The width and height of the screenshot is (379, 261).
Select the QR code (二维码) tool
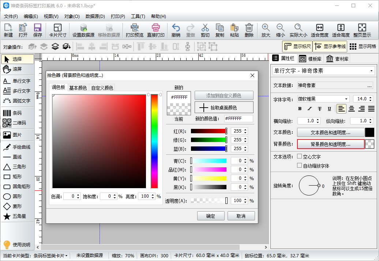(x=17, y=123)
